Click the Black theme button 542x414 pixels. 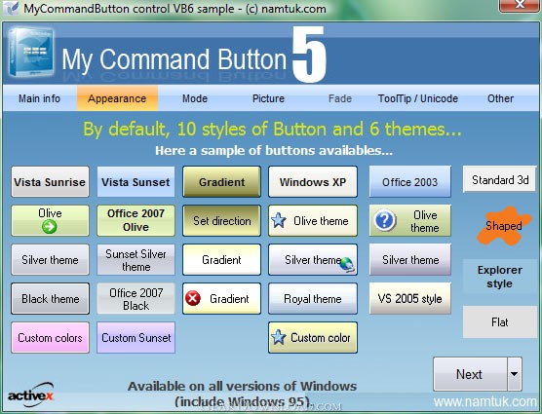point(50,298)
